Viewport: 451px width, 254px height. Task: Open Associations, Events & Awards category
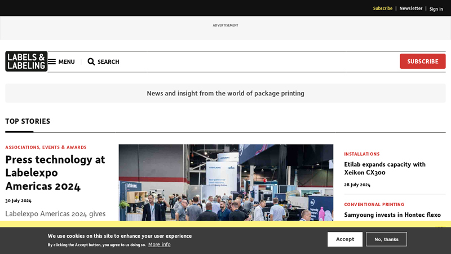point(46,147)
